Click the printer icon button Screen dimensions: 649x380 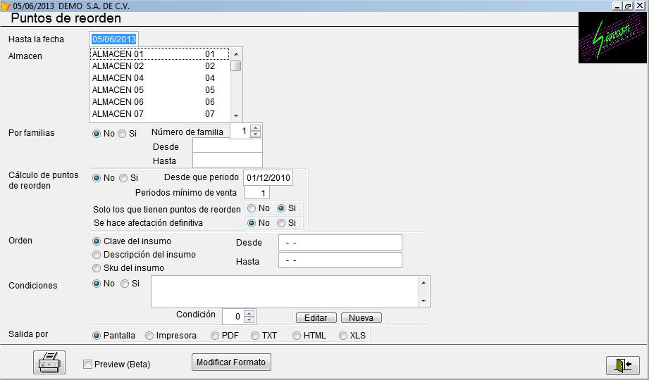click(x=49, y=363)
